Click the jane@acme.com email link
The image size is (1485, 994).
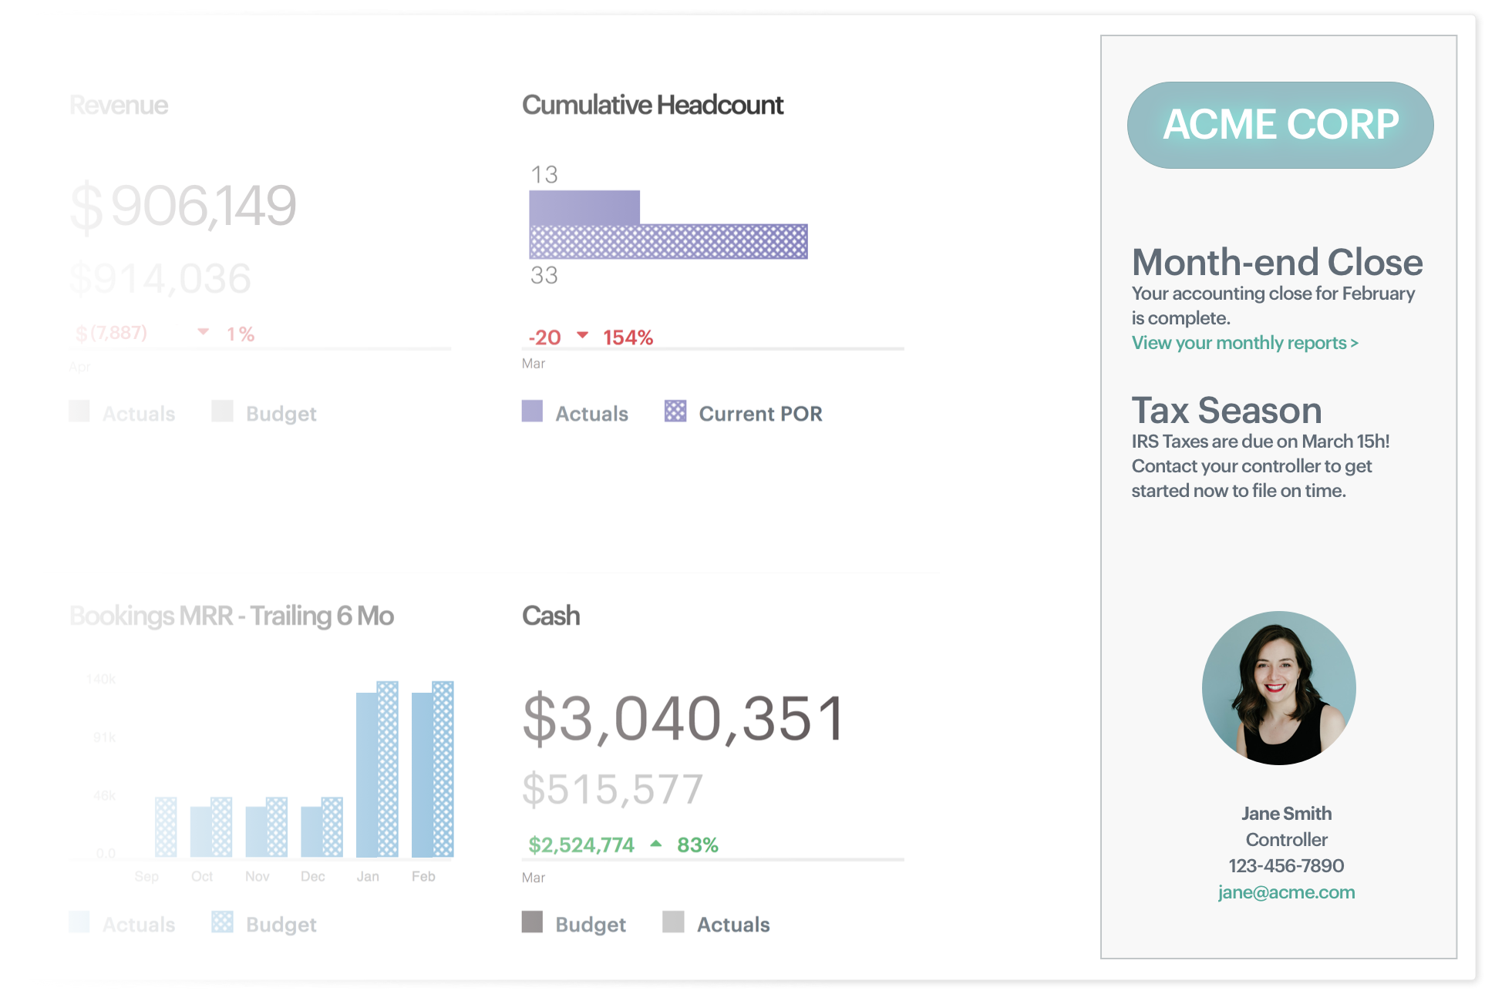click(x=1286, y=892)
